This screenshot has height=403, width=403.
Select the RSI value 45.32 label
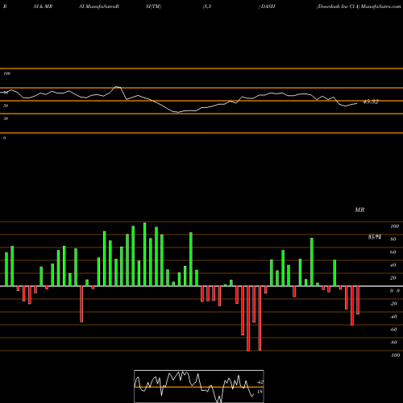(x=371, y=102)
